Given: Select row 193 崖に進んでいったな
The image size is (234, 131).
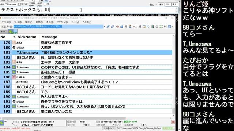Looking at the screenshot, I should tap(86, 111).
